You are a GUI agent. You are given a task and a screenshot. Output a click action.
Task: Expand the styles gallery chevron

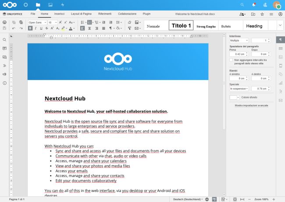click(x=280, y=25)
